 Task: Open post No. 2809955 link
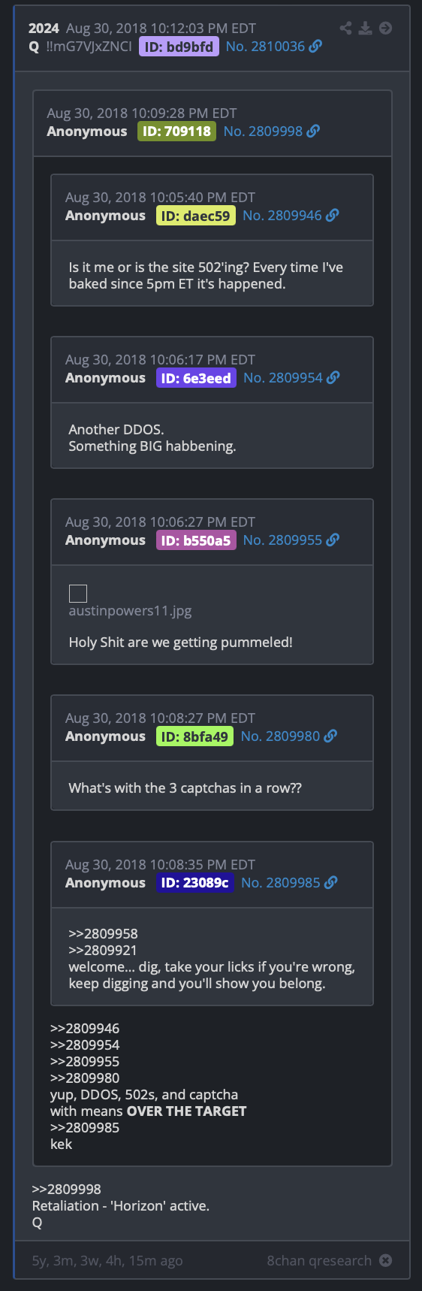point(282,540)
